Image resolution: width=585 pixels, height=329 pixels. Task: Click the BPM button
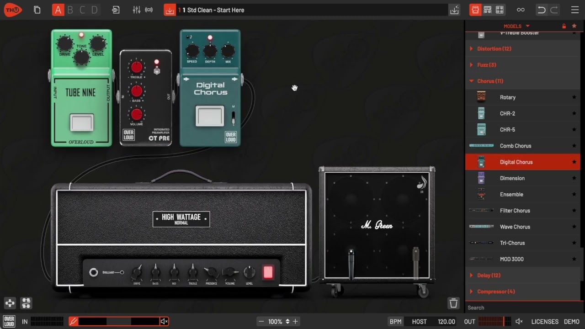(x=396, y=322)
